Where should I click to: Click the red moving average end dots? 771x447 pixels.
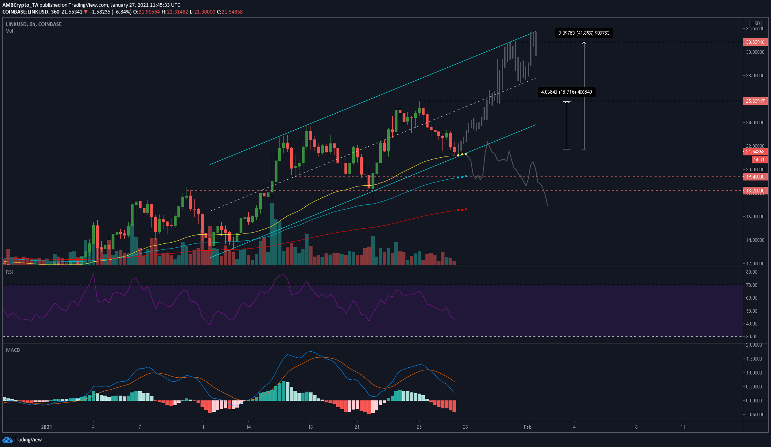click(x=462, y=210)
